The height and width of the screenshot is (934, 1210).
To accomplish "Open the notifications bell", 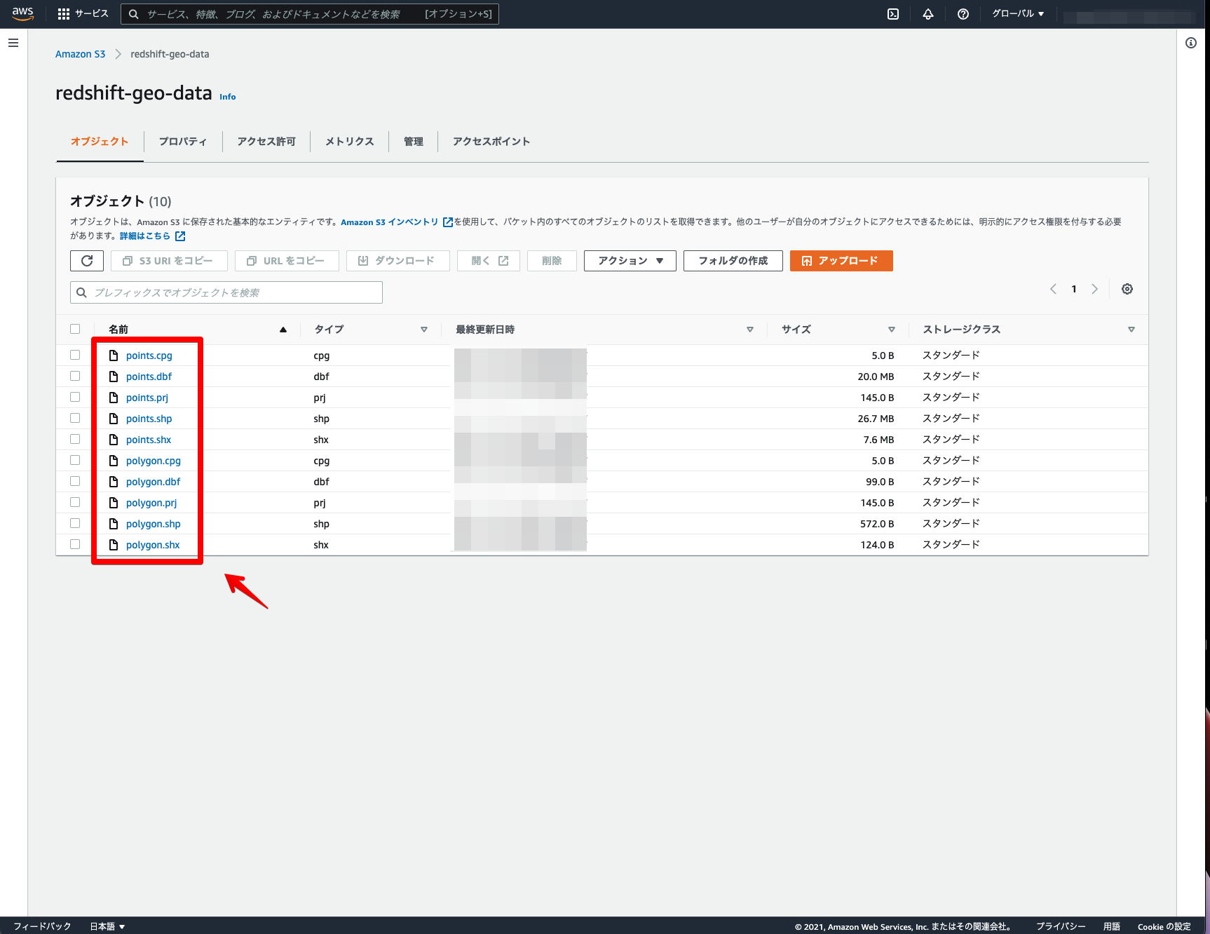I will (927, 13).
